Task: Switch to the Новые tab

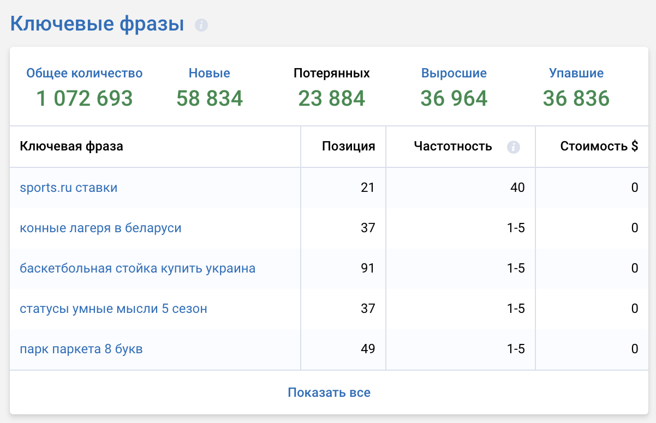Action: (210, 73)
